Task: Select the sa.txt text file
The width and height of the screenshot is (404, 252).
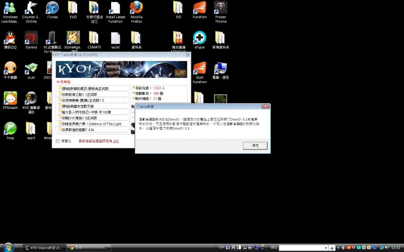Action: click(x=116, y=40)
